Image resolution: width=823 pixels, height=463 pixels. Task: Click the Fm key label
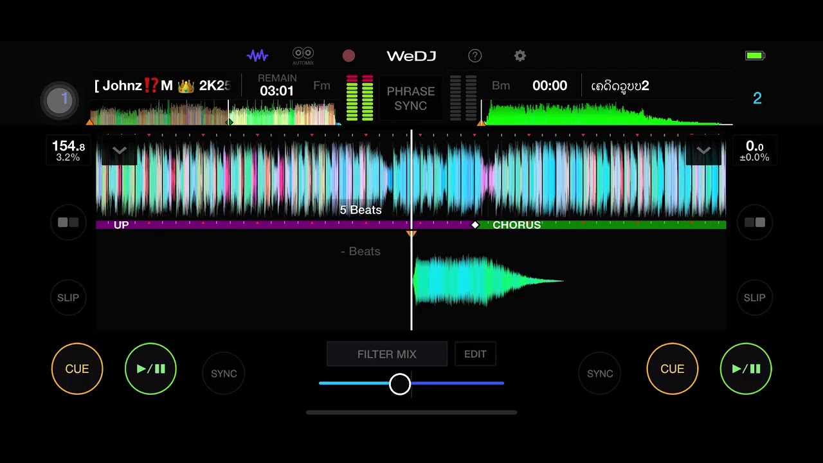(x=321, y=86)
